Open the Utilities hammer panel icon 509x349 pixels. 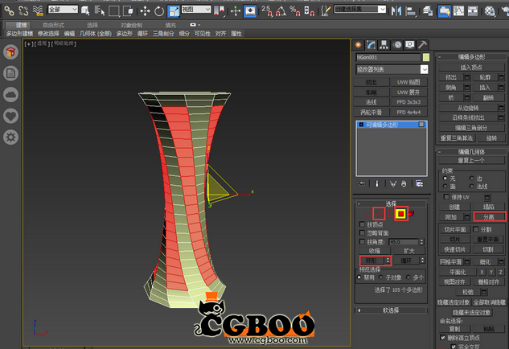point(423,43)
